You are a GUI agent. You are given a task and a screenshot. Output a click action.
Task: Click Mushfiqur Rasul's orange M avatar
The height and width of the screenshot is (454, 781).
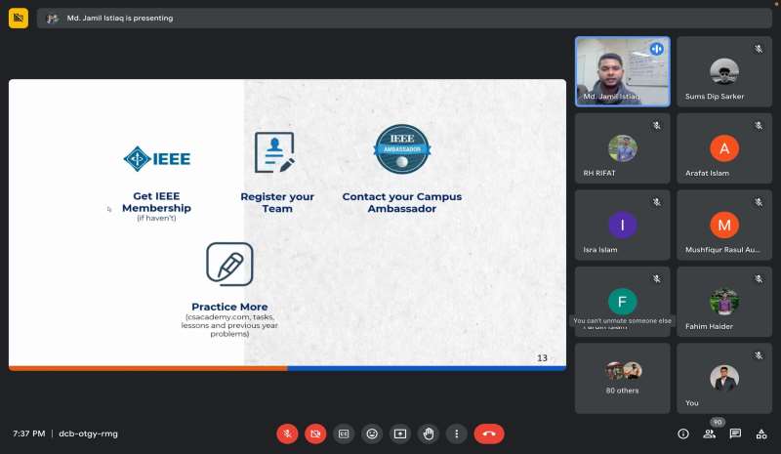[x=724, y=225]
